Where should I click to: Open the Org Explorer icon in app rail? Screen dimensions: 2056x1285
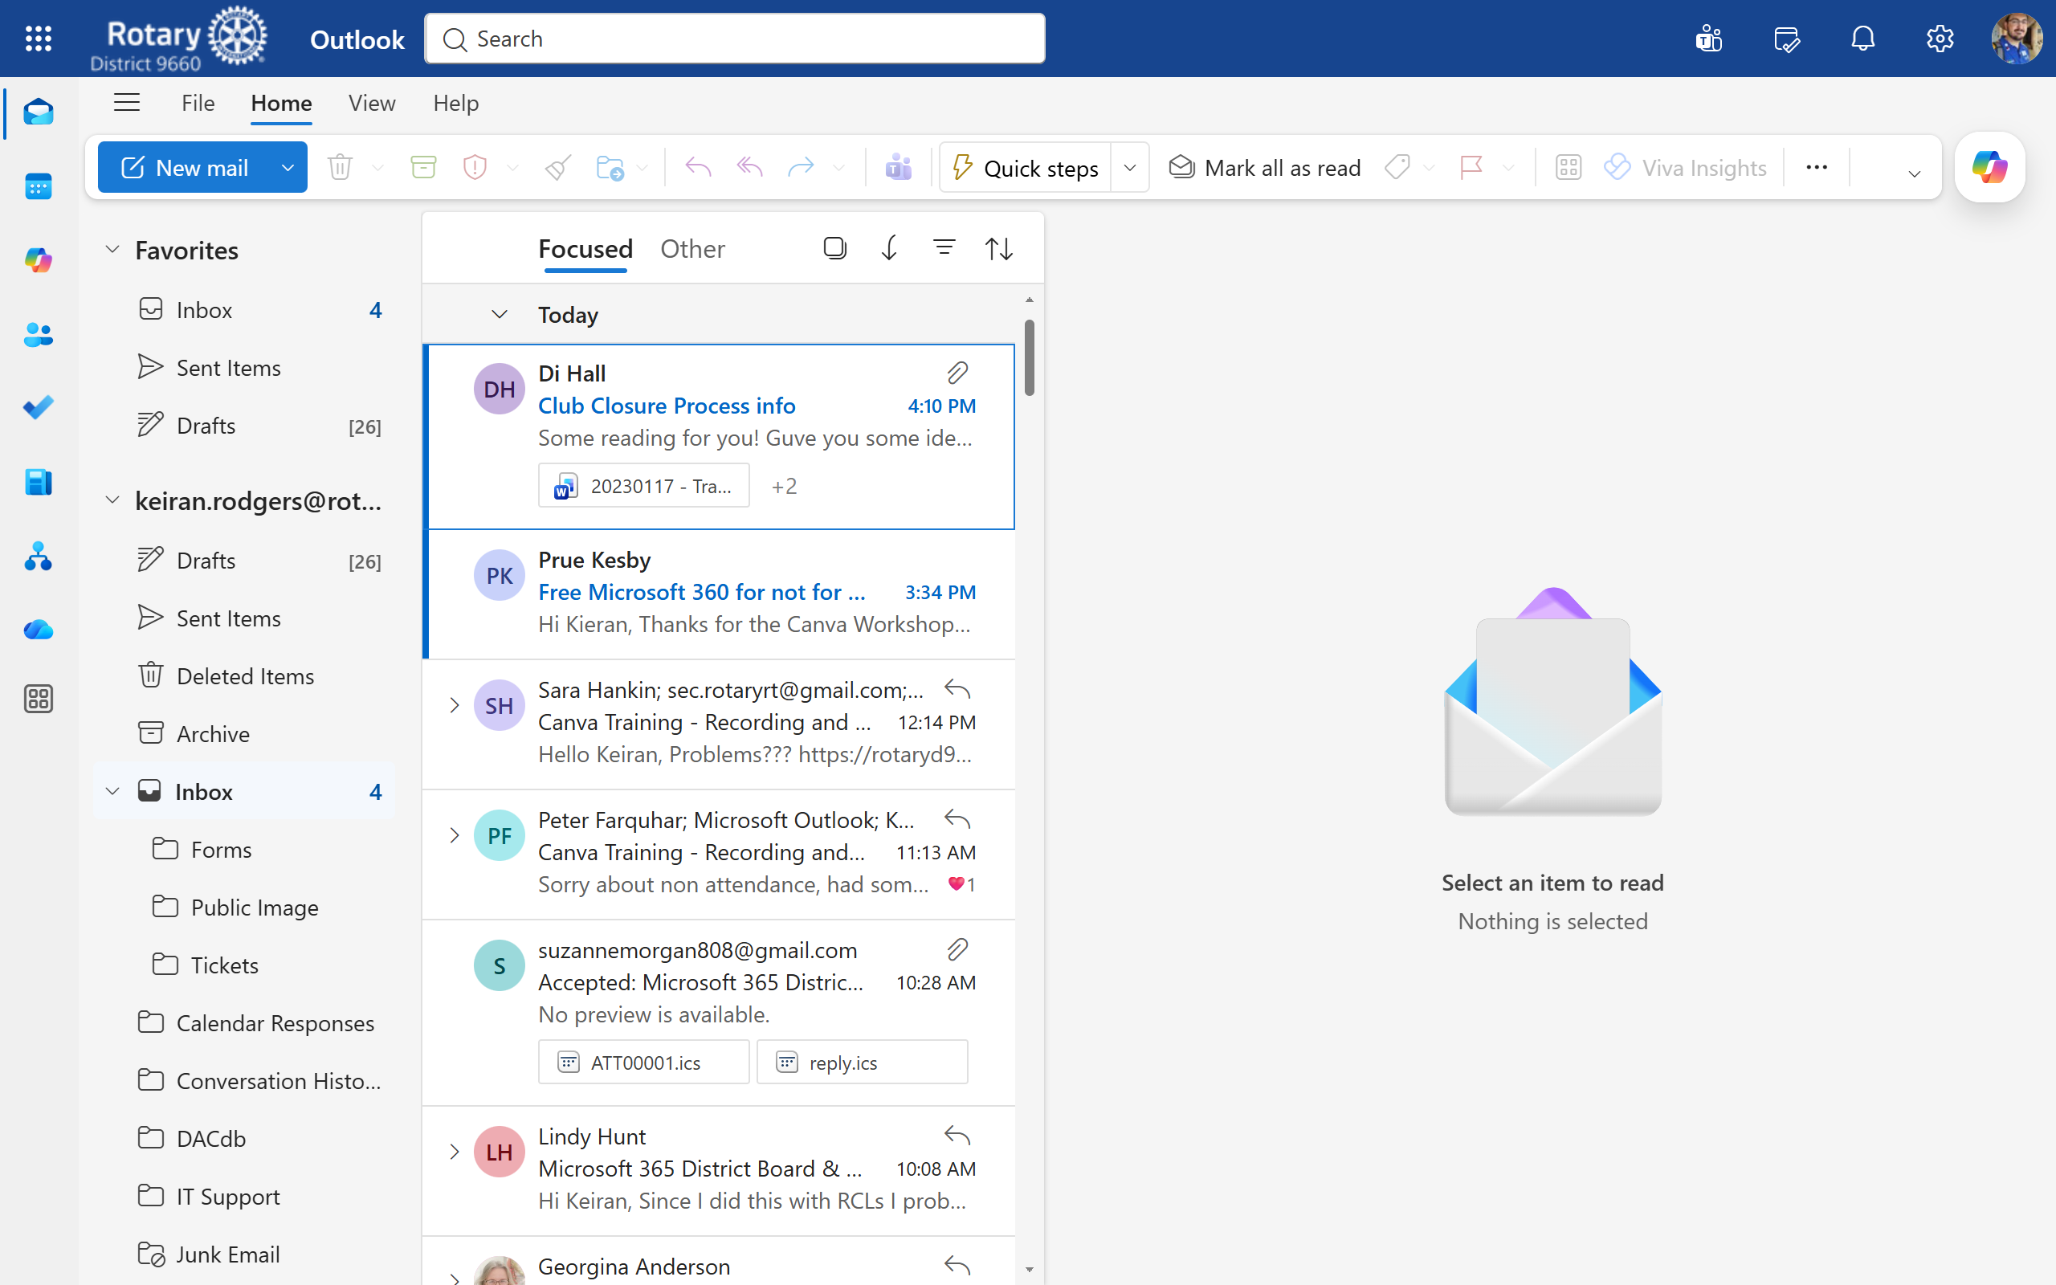(39, 557)
